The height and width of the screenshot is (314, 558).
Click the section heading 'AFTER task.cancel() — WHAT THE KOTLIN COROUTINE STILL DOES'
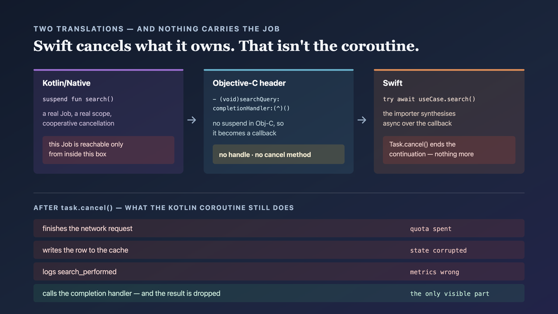(x=164, y=208)
